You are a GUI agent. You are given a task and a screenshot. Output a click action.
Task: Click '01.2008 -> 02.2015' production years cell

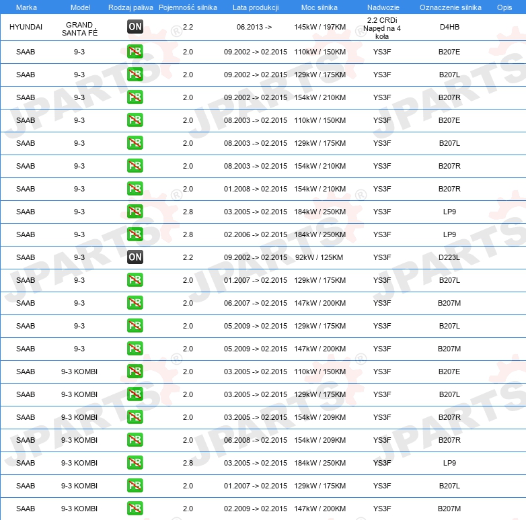pyautogui.click(x=256, y=189)
